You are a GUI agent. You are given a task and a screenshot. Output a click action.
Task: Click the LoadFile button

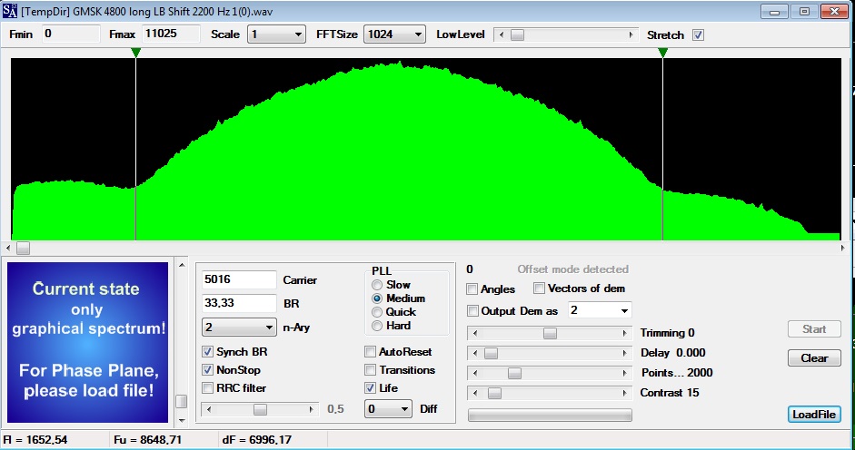(x=814, y=415)
